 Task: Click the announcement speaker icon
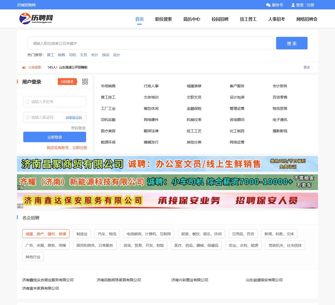[24, 67]
